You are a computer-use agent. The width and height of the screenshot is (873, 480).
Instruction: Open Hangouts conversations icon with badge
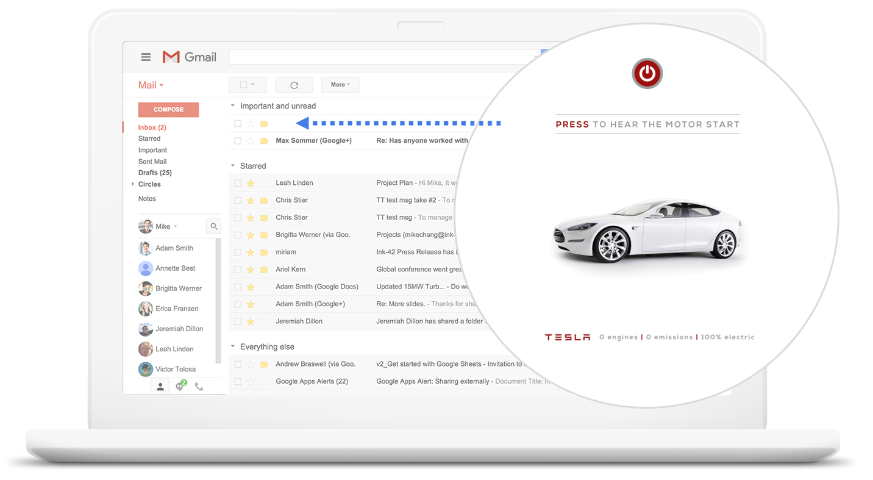(x=180, y=385)
